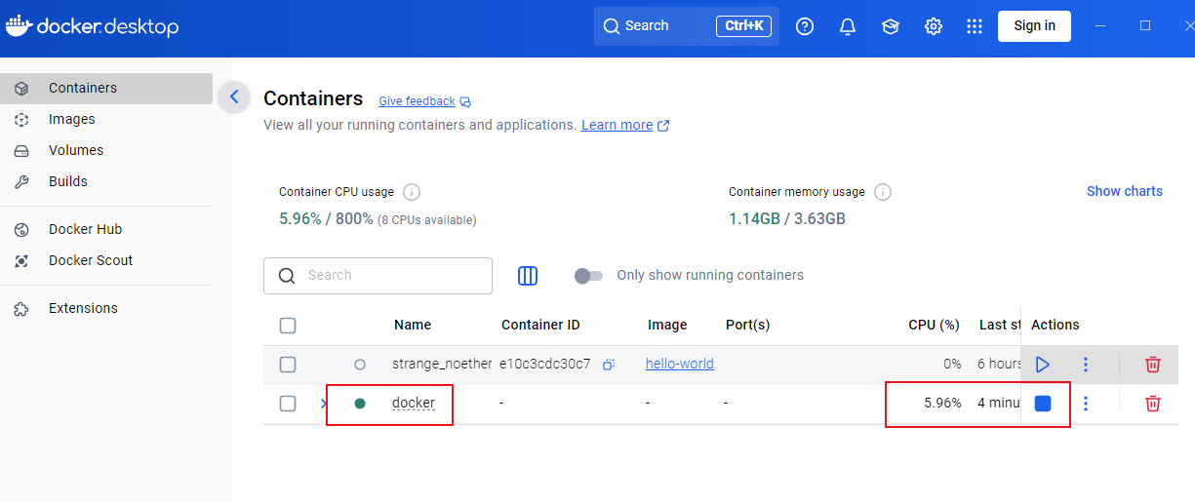Click Show charts link
1195x502 pixels.
(1125, 191)
